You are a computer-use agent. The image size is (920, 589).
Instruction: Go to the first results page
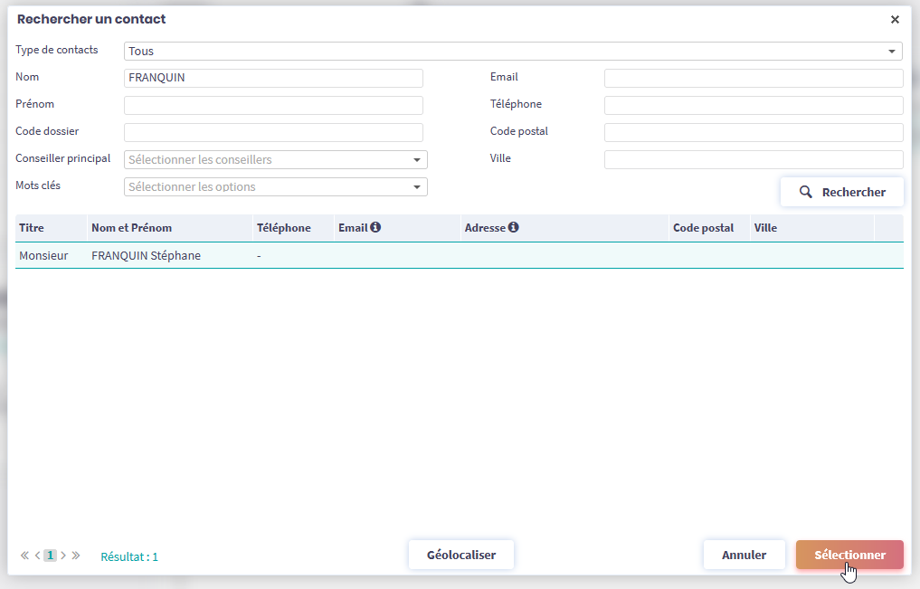[x=24, y=556]
